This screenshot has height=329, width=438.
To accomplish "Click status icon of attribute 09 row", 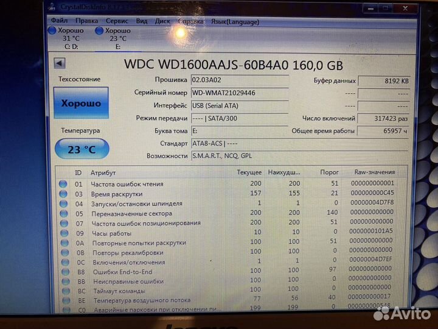I will 64,233.
